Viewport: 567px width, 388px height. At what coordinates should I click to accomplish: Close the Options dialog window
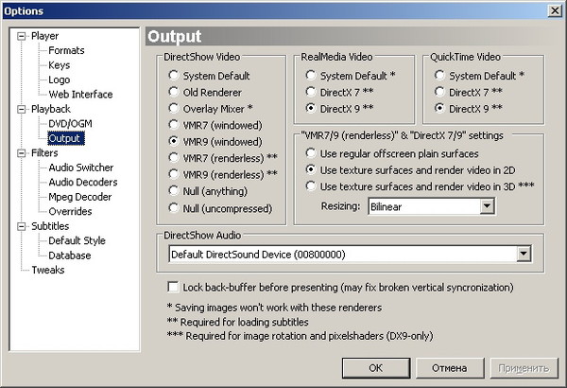(555, 10)
